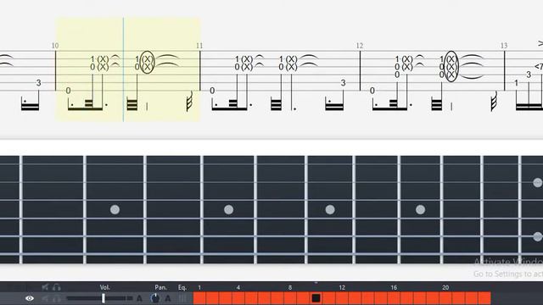Select open-string 0 note starting bar 12
Viewport: 543px width, 305px height.
[x=372, y=91]
